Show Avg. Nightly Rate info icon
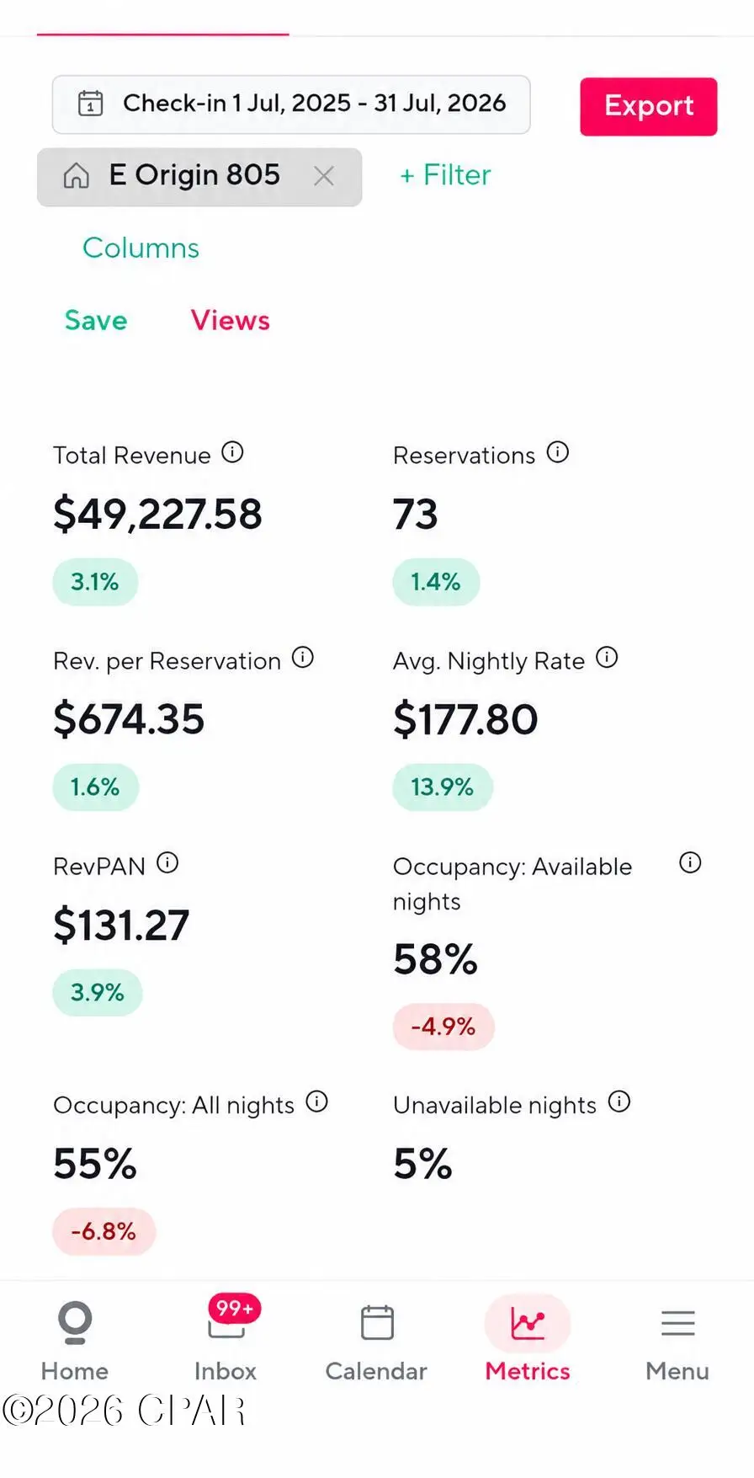This screenshot has width=754, height=1478. (x=607, y=658)
